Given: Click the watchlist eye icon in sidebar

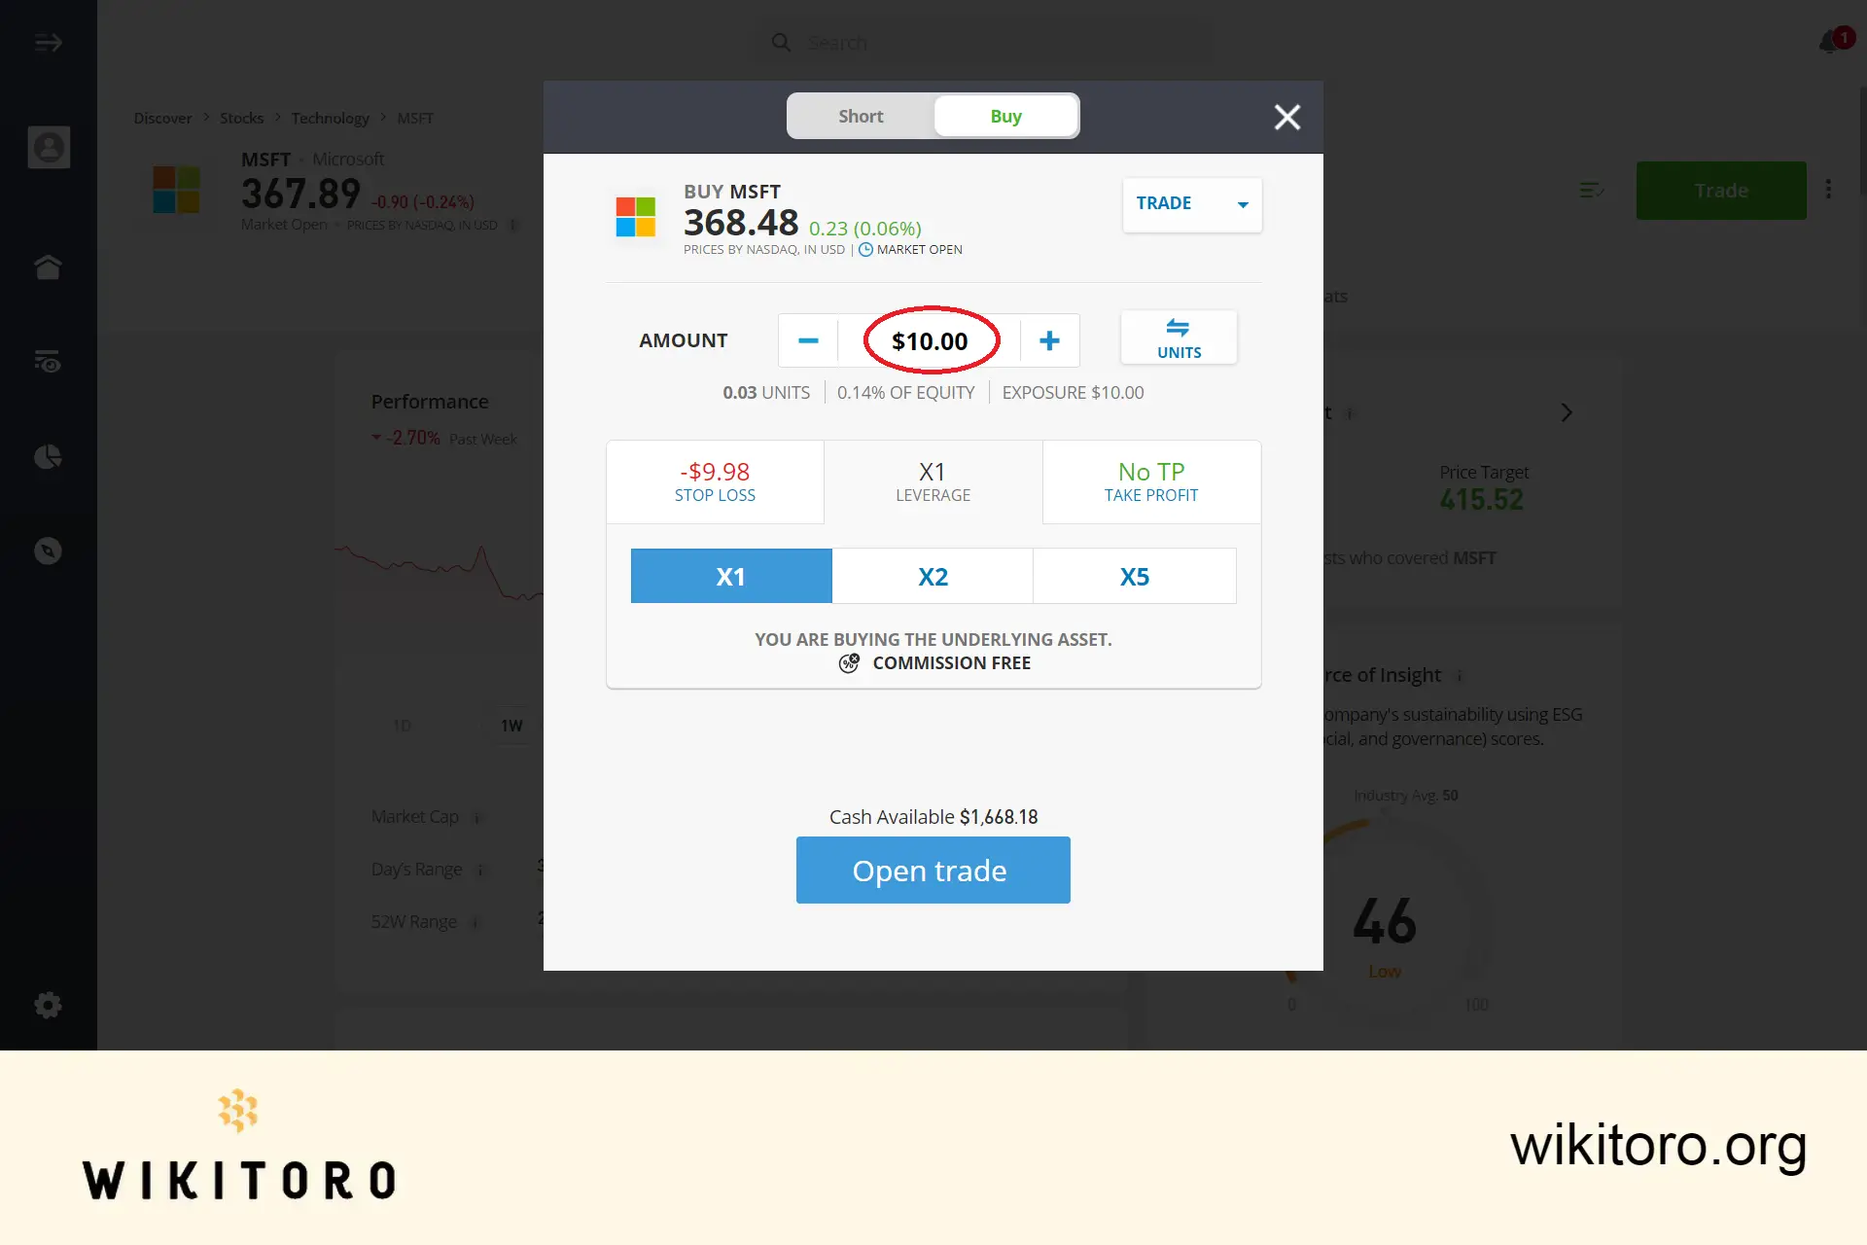Looking at the screenshot, I should click(x=49, y=361).
